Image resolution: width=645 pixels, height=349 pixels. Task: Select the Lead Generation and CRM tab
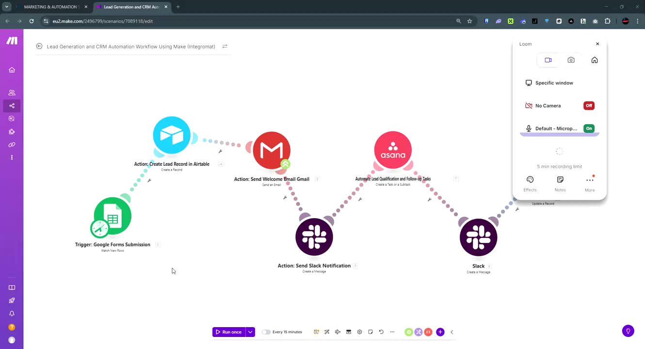(x=132, y=7)
